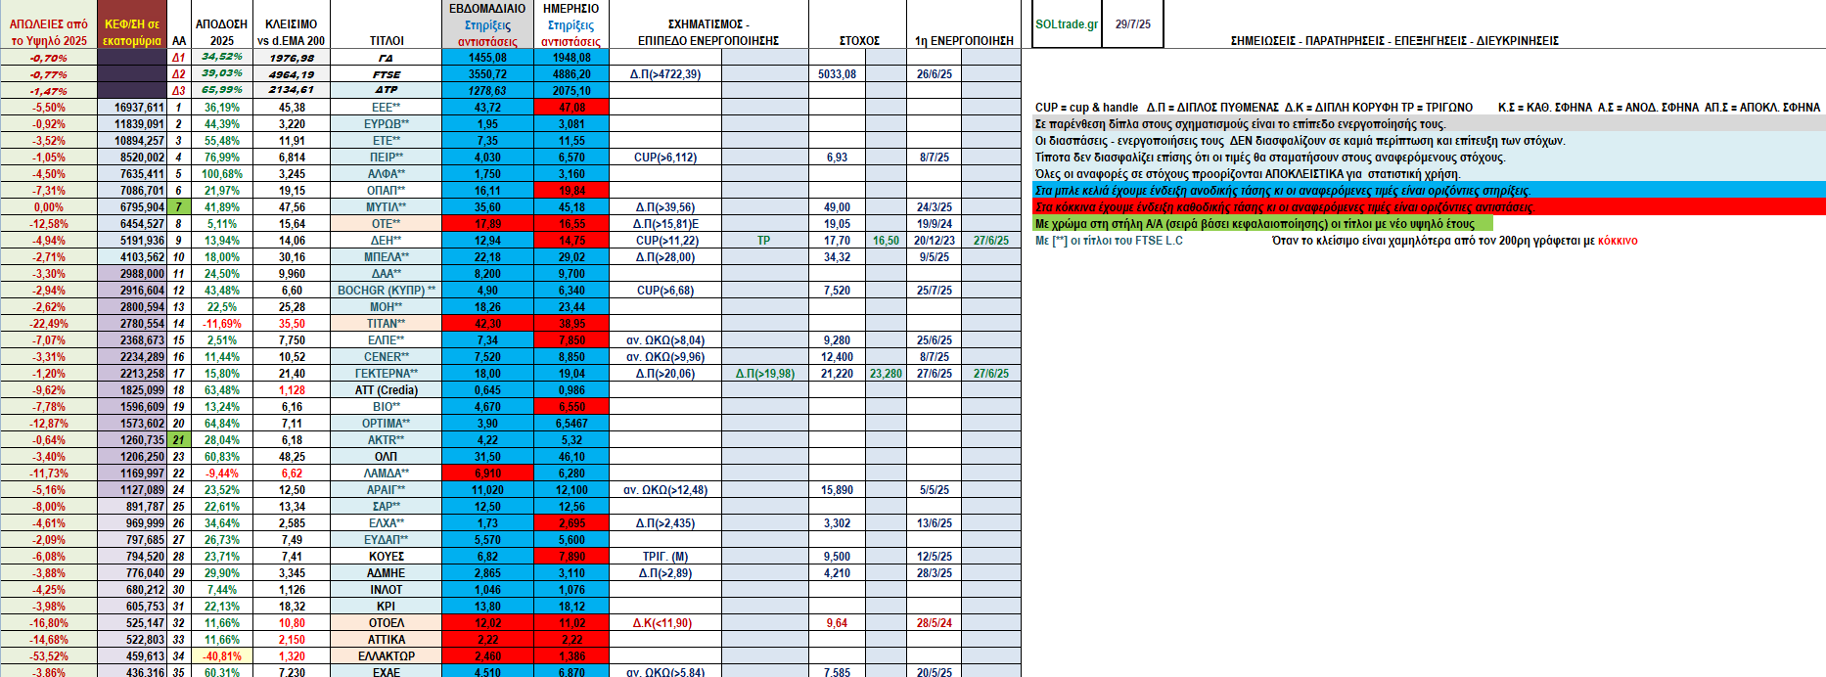The width and height of the screenshot is (1826, 677).
Task: Click the ΜΥΤΙΛ** ticker cell
Action: [387, 207]
